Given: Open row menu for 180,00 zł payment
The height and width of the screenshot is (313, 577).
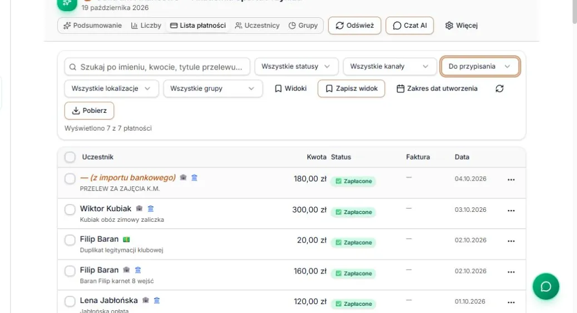Looking at the screenshot, I should click(x=511, y=180).
